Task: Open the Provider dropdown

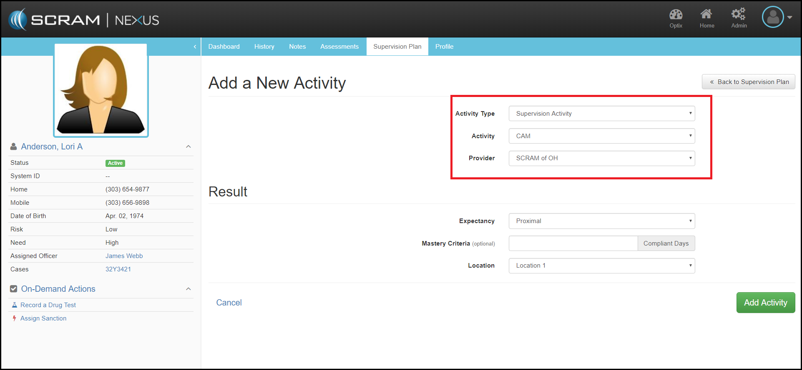Action: (601, 158)
